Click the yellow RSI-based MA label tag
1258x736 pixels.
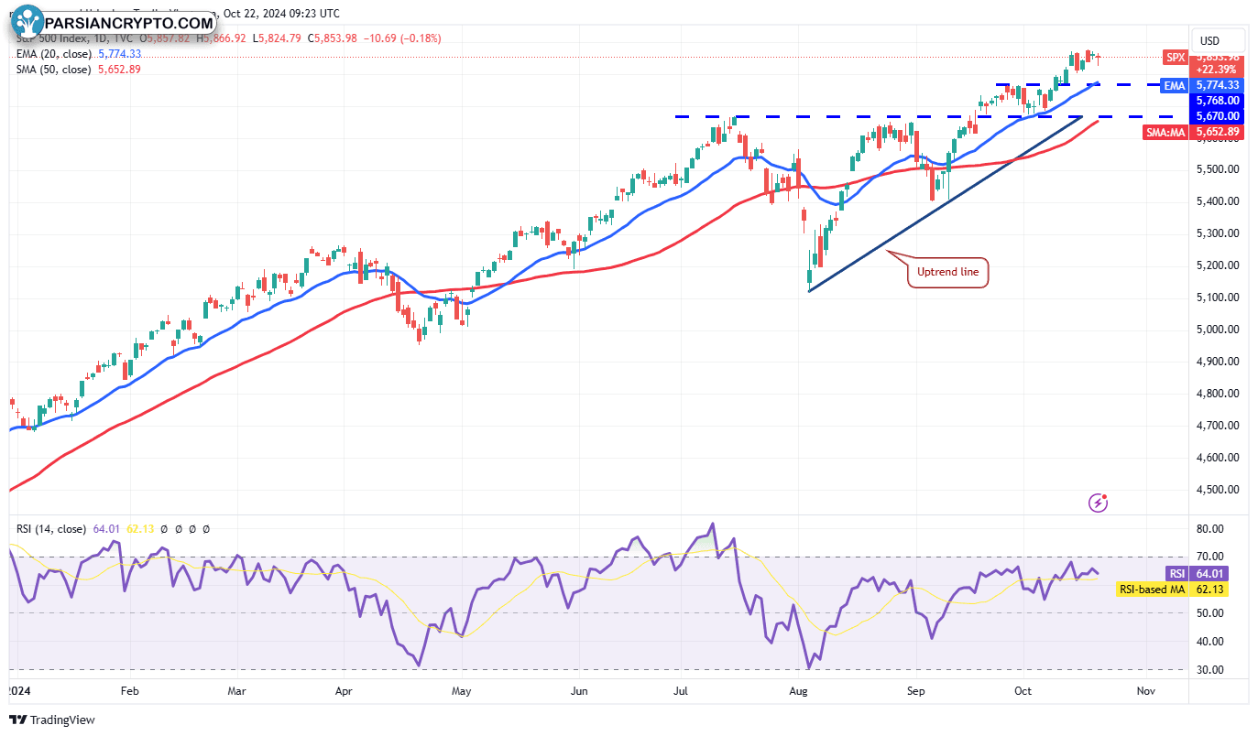tap(1153, 590)
